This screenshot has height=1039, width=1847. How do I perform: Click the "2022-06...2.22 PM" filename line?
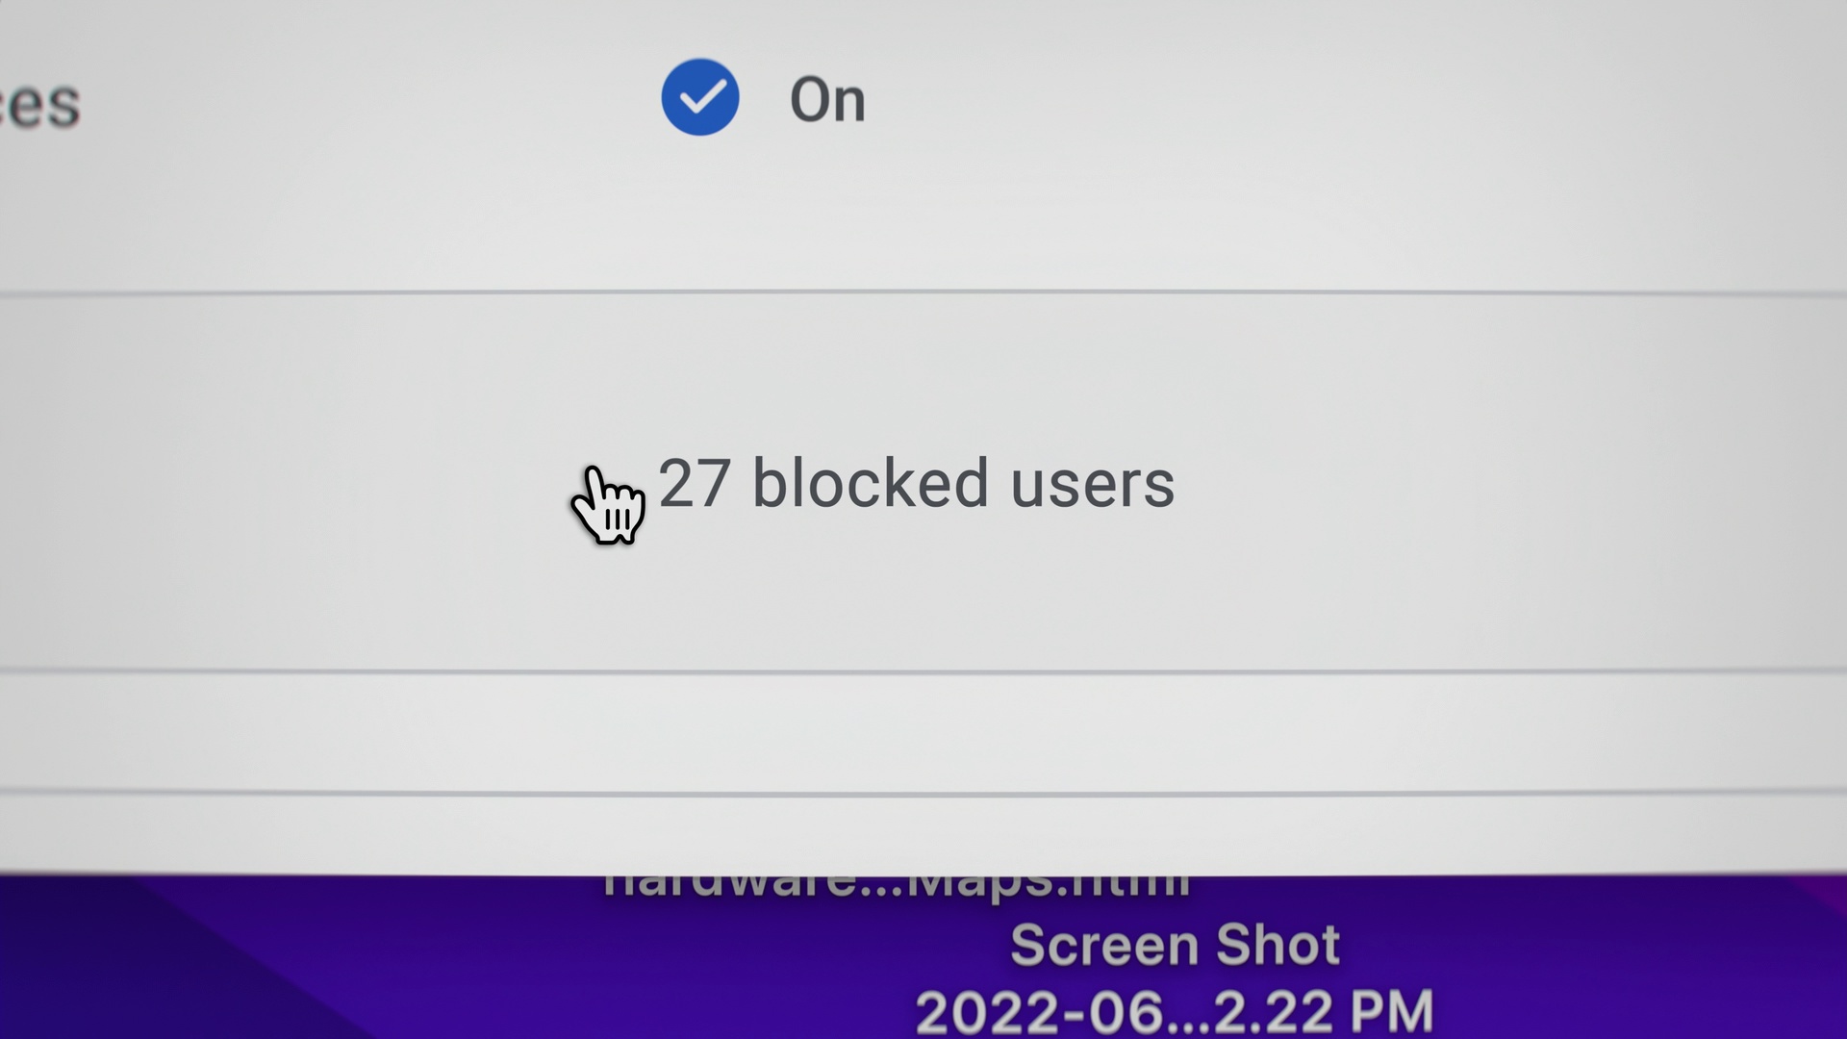[x=1174, y=1012]
